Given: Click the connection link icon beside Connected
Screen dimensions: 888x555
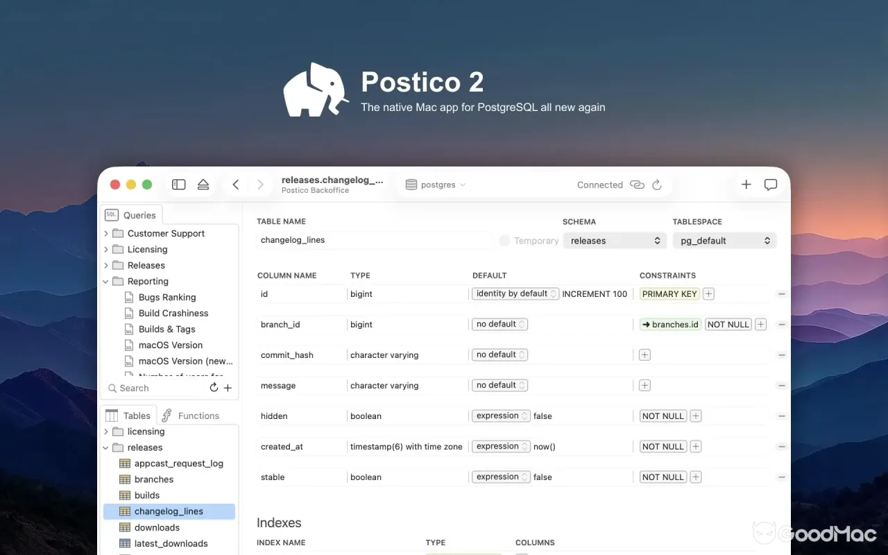Looking at the screenshot, I should coord(637,185).
